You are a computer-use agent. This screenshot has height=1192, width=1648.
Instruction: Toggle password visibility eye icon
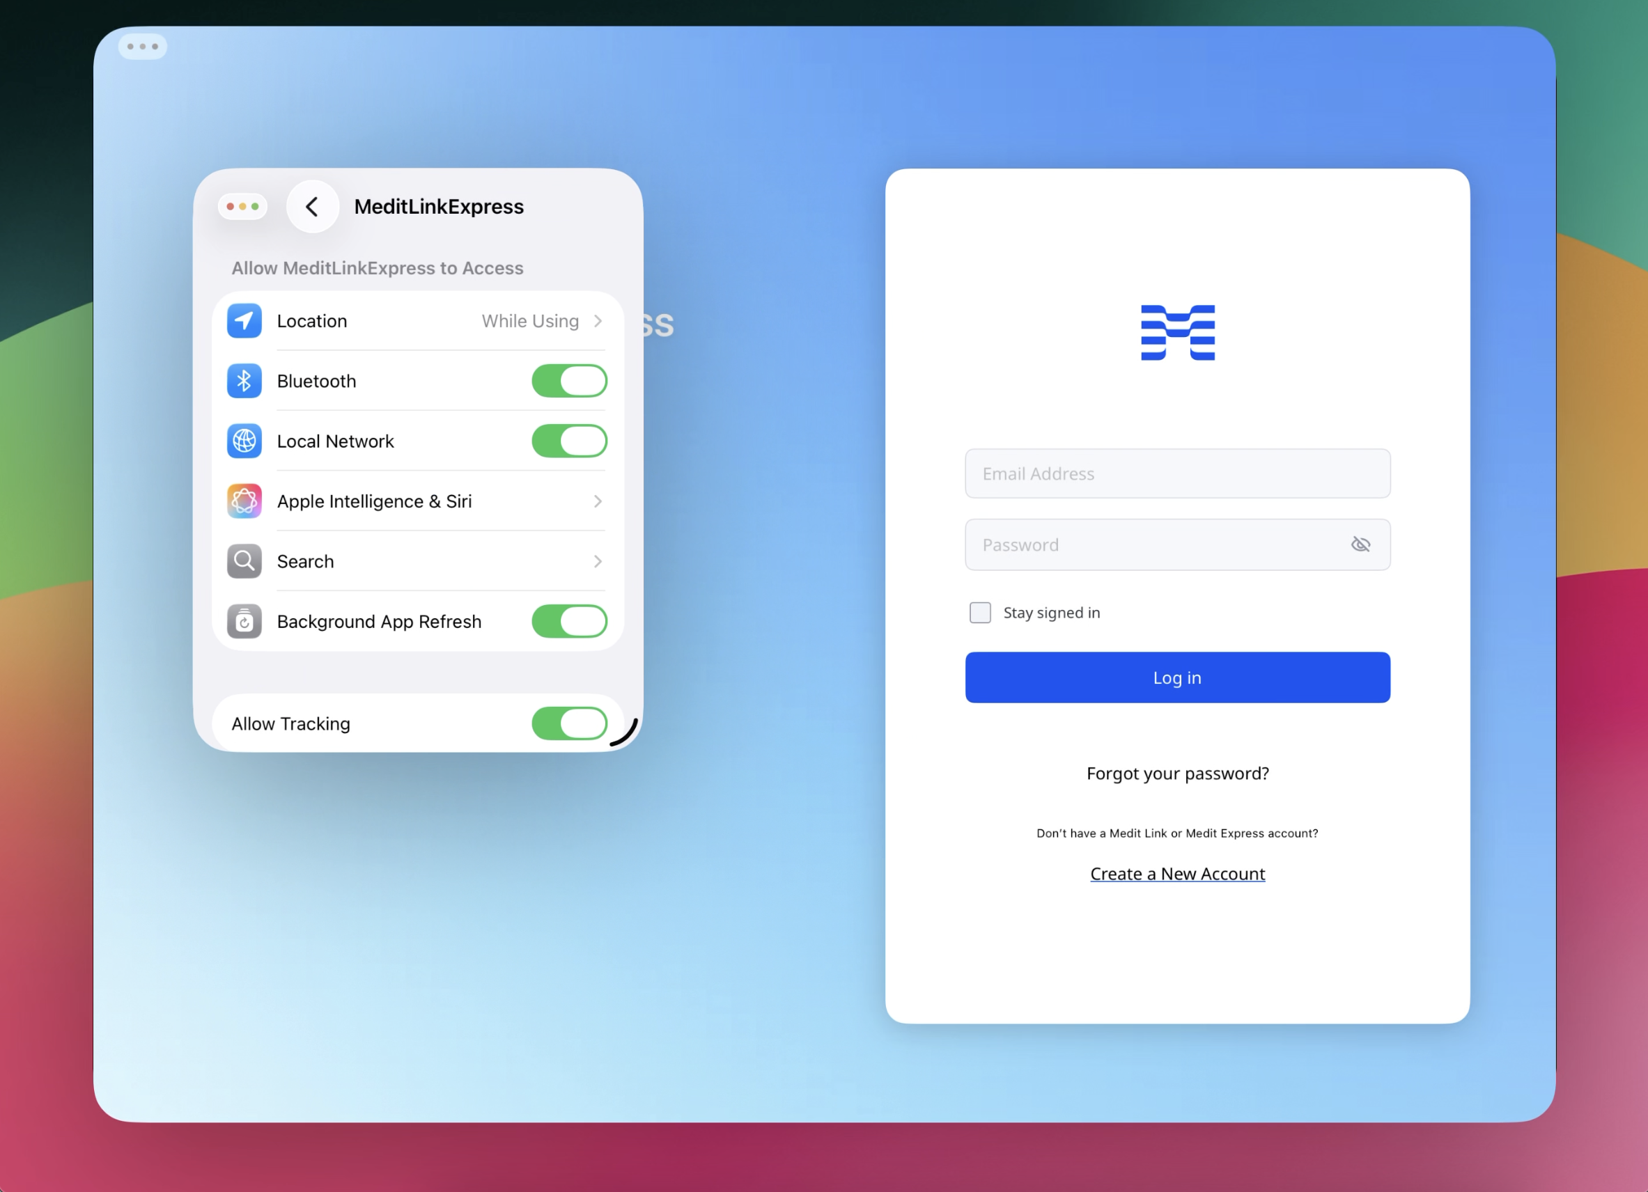(x=1360, y=544)
